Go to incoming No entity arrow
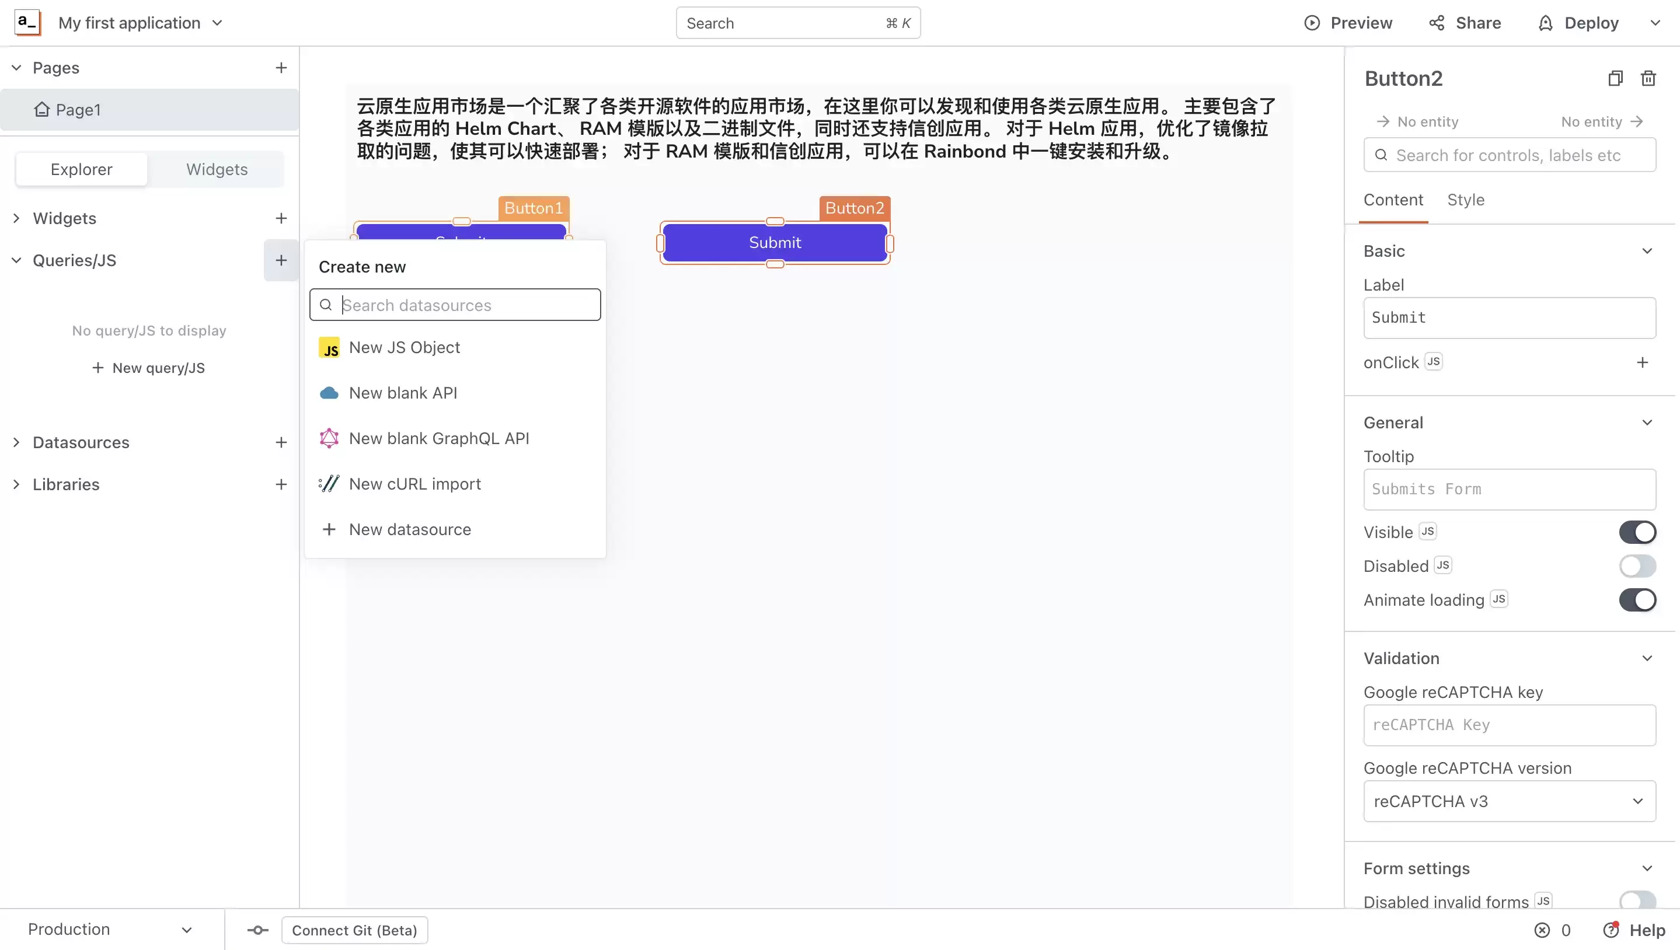This screenshot has height=950, width=1680. point(1382,121)
